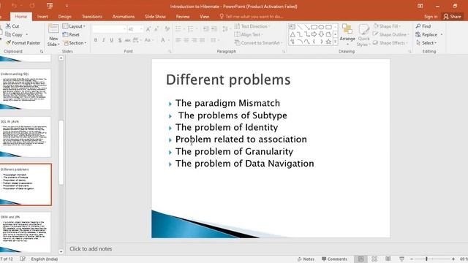Screen dimensions: 468x263
Task: Toggle Italic formatting
Action: point(104,40)
